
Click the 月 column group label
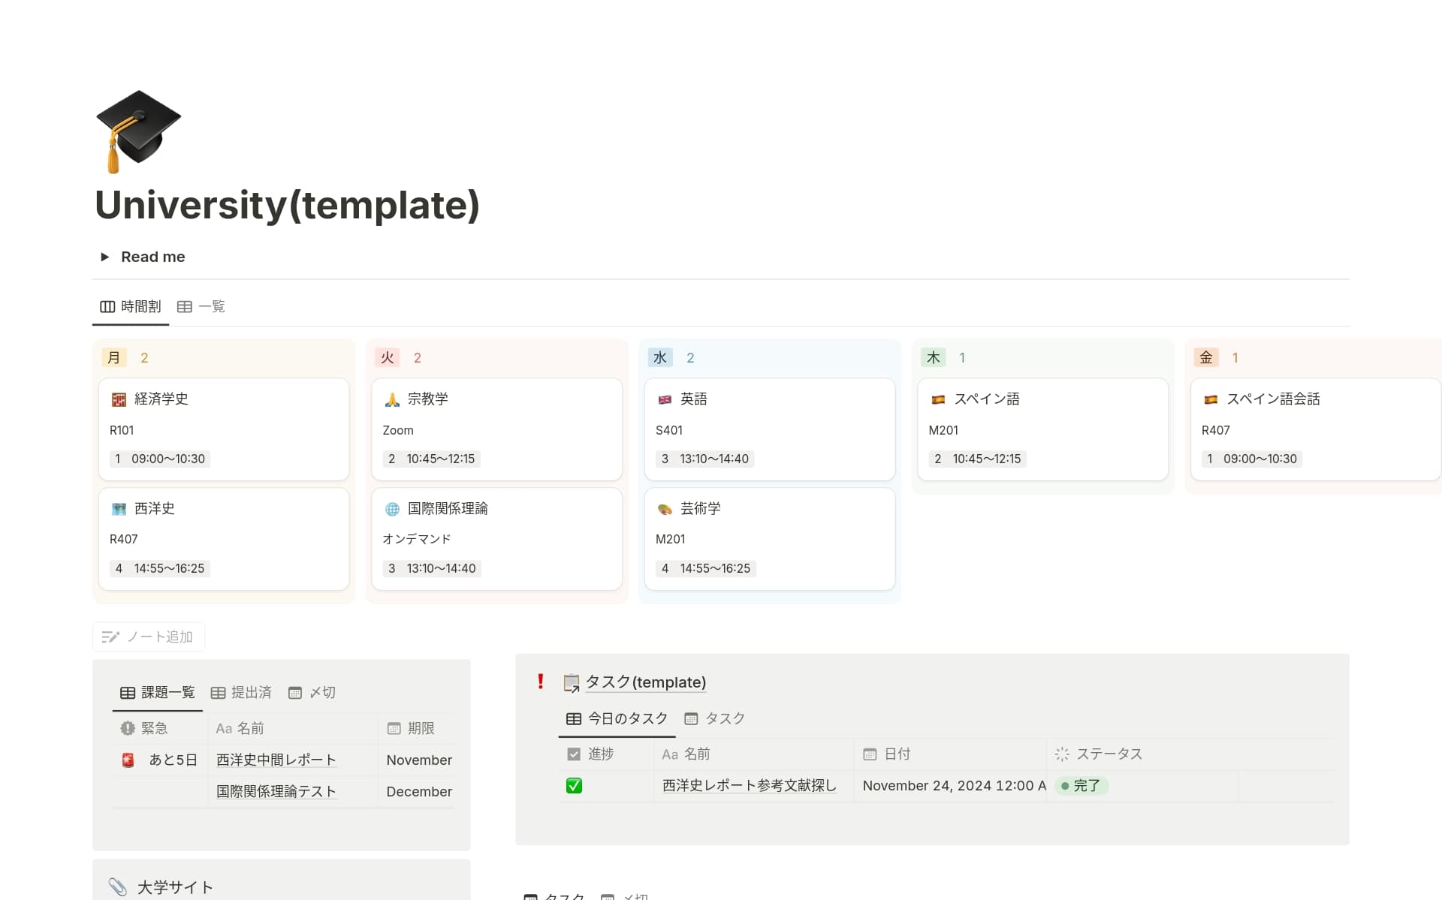tap(114, 357)
